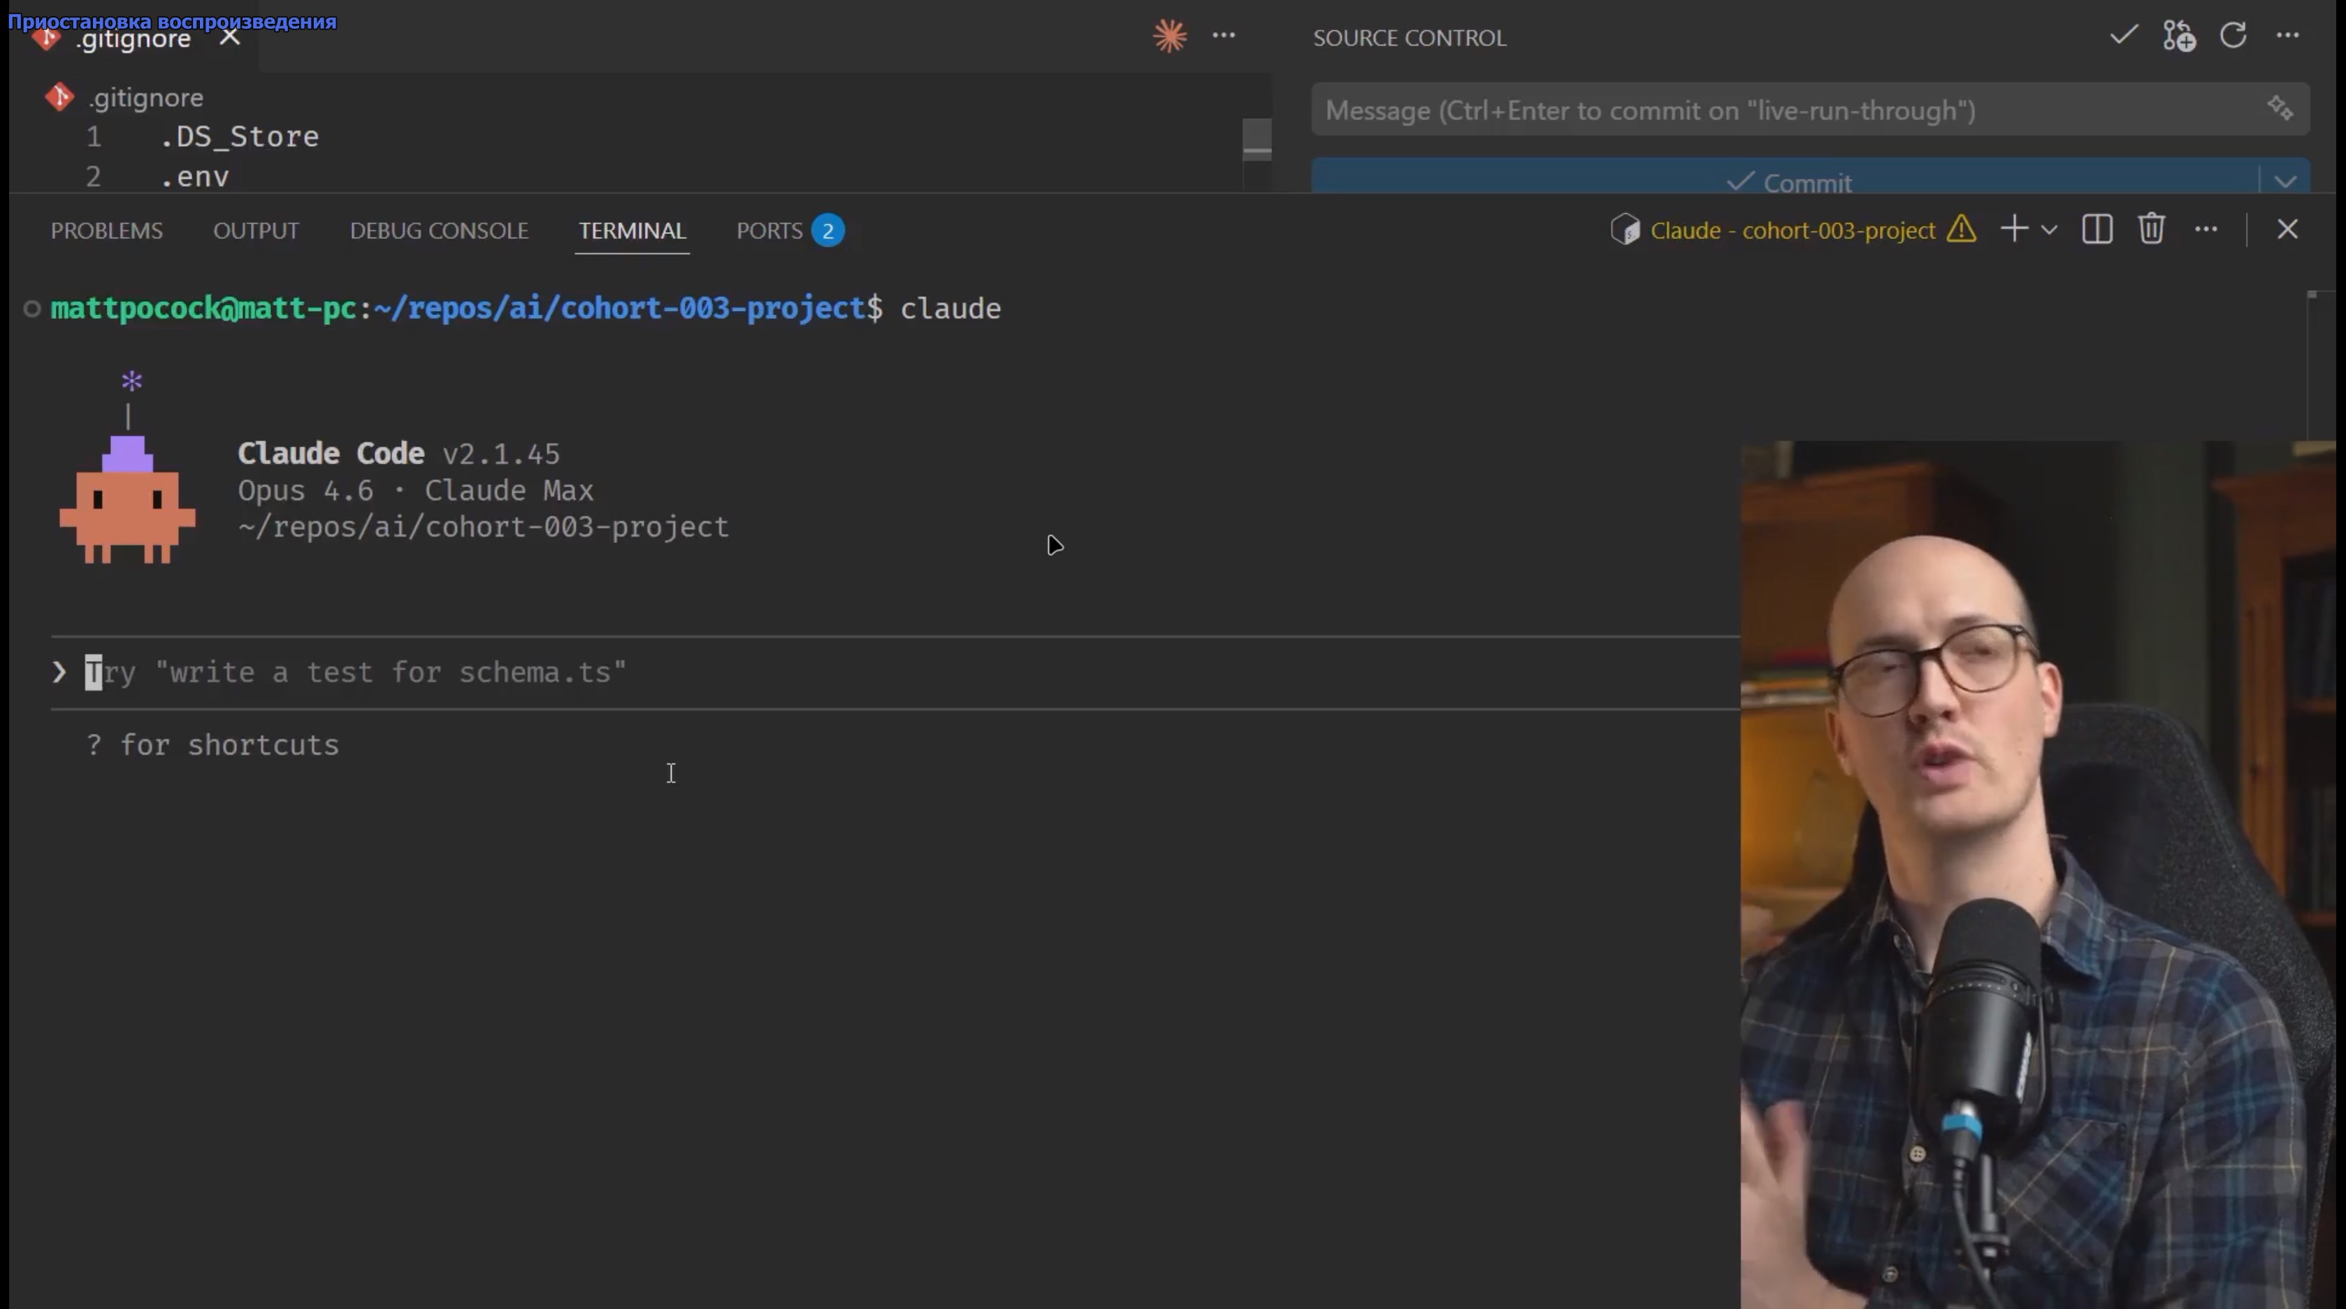Viewport: 2346px width, 1309px height.
Task: Click the Claude - cohort-003-project terminal label
Action: click(1793, 231)
